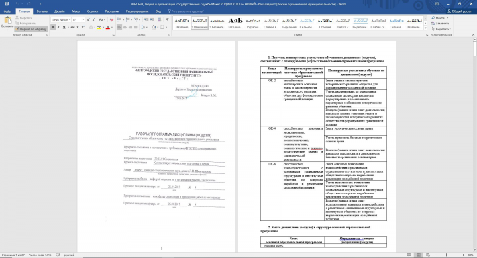Clear all formatting
Image resolution: width=477 pixels, height=258 pixels.
[x=111, y=19]
